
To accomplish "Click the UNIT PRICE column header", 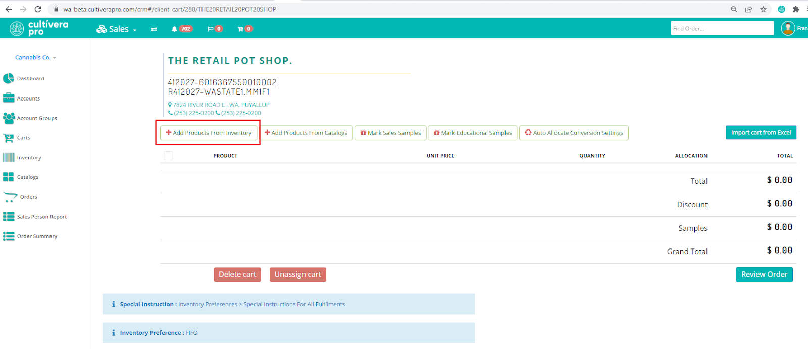I will (440, 156).
